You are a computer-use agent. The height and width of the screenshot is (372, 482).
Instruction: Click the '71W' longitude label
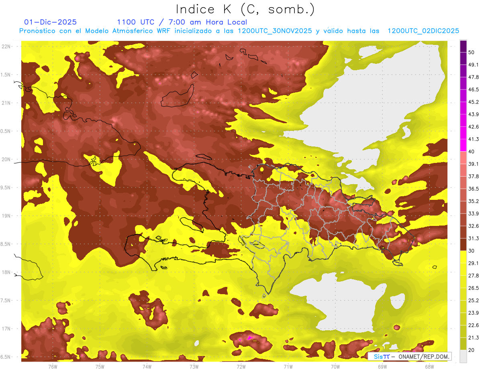[288, 366]
